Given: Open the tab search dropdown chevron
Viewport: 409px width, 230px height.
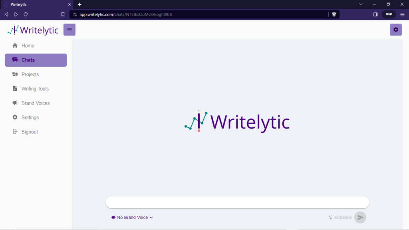Looking at the screenshot, I should click(x=361, y=4).
